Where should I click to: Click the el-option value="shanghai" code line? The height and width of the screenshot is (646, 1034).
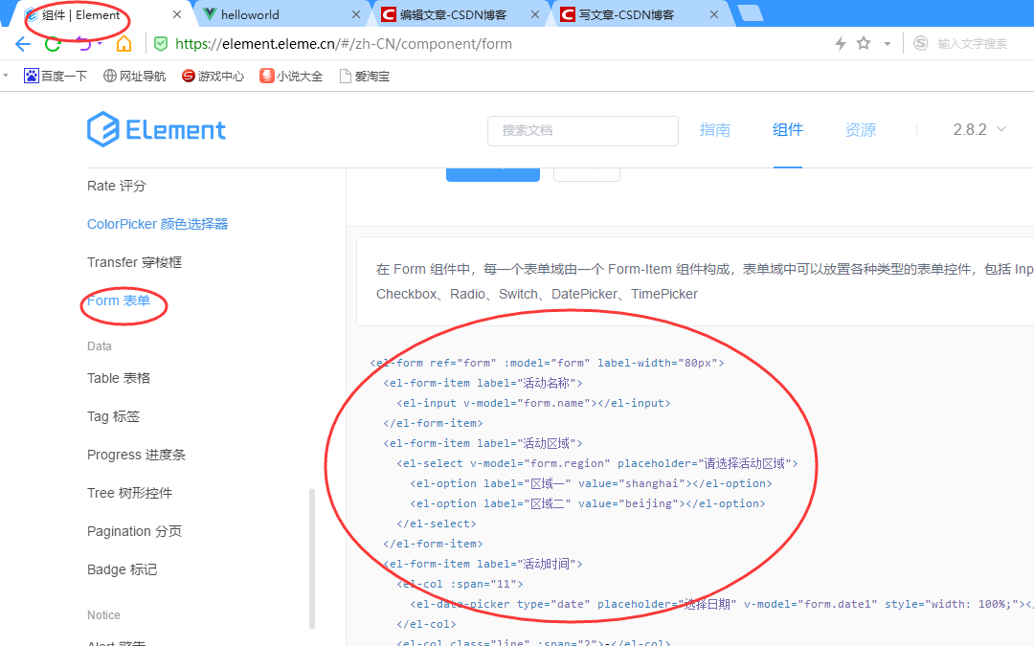tap(591, 483)
